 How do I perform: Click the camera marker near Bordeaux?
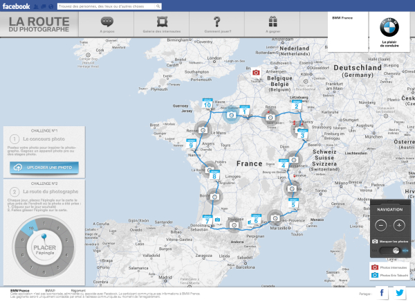214,197
